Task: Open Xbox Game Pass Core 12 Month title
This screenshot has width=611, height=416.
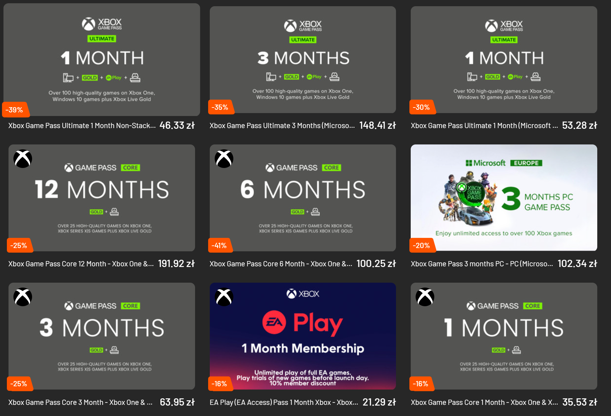Action: (81, 264)
